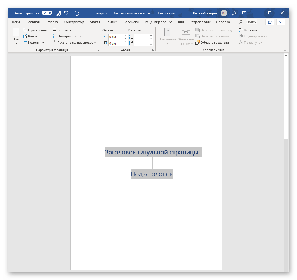Click the Undo arrow icon
This screenshot has width=297, height=280.
point(66,13)
